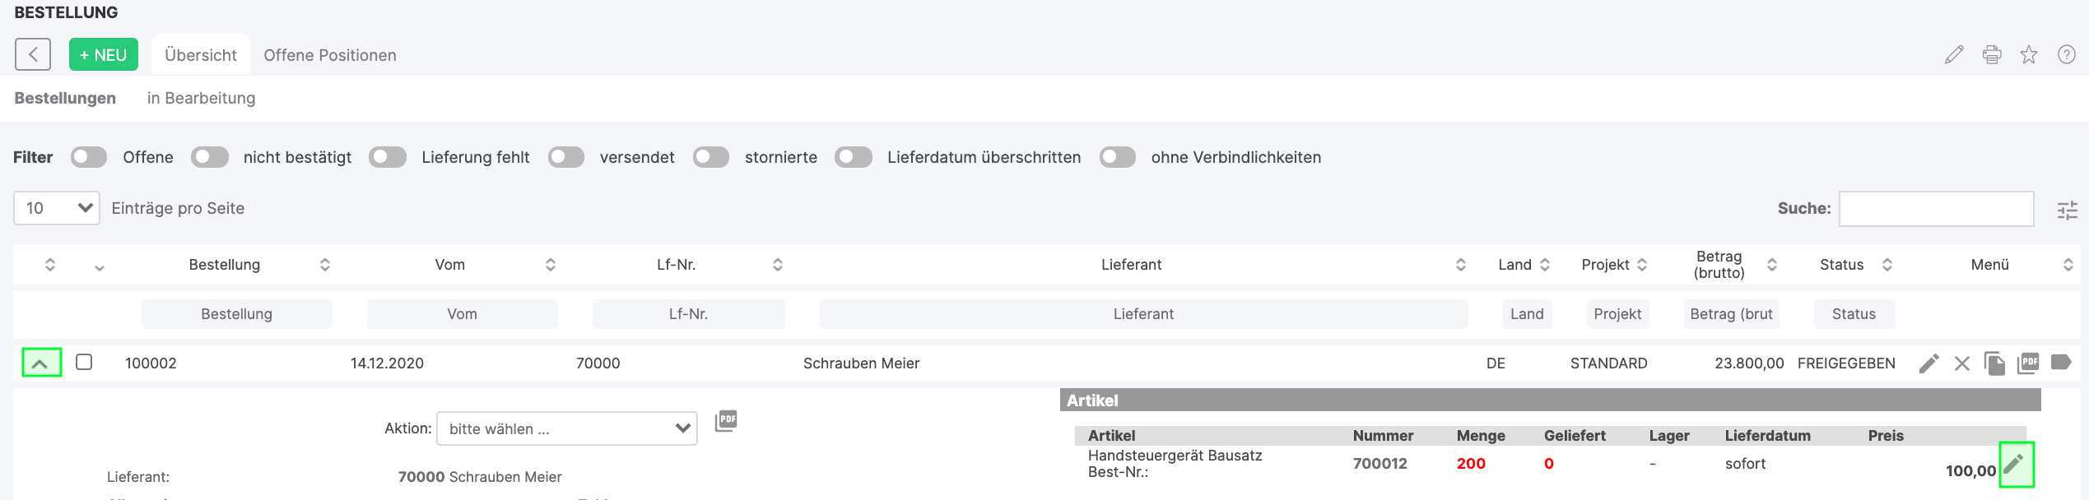The image size is (2089, 500).
Task: Duplicate bestellung 100002 with copy icon
Action: [1995, 363]
